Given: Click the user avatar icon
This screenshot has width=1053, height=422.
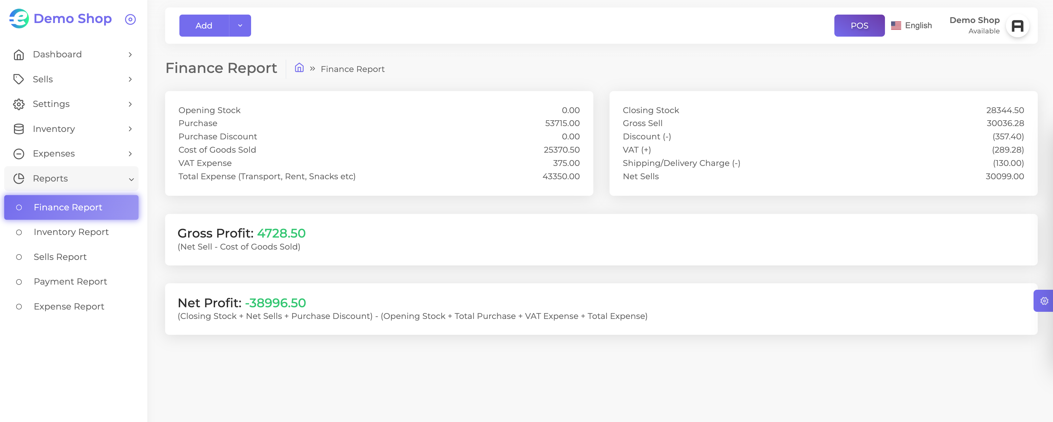Looking at the screenshot, I should click(1017, 26).
